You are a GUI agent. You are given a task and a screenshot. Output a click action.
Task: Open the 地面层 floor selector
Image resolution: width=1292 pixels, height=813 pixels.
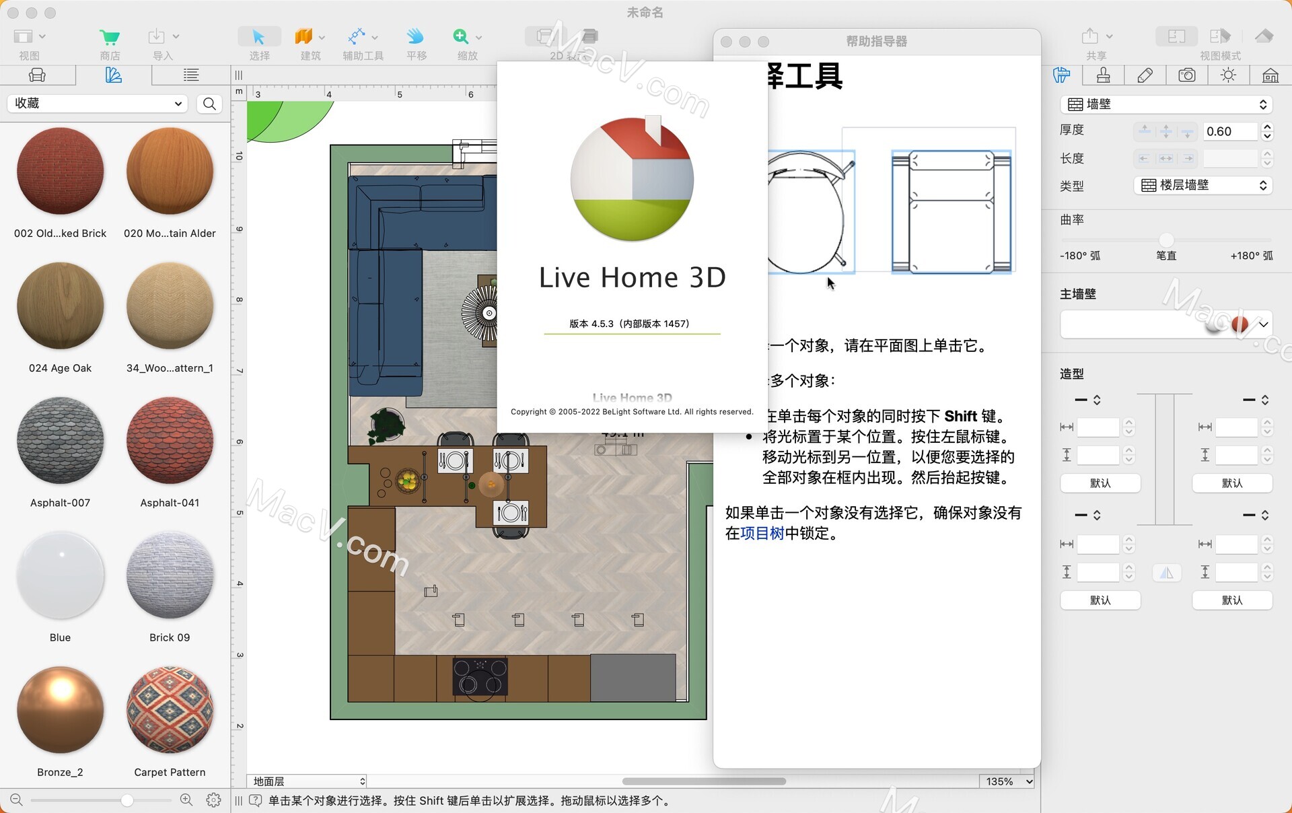pyautogui.click(x=308, y=781)
